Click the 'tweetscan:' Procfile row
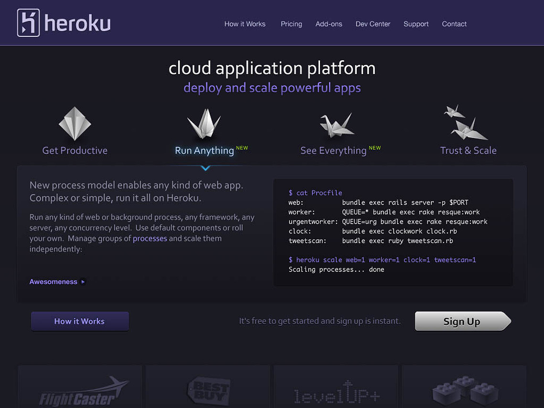The image size is (544, 408). pos(371,241)
